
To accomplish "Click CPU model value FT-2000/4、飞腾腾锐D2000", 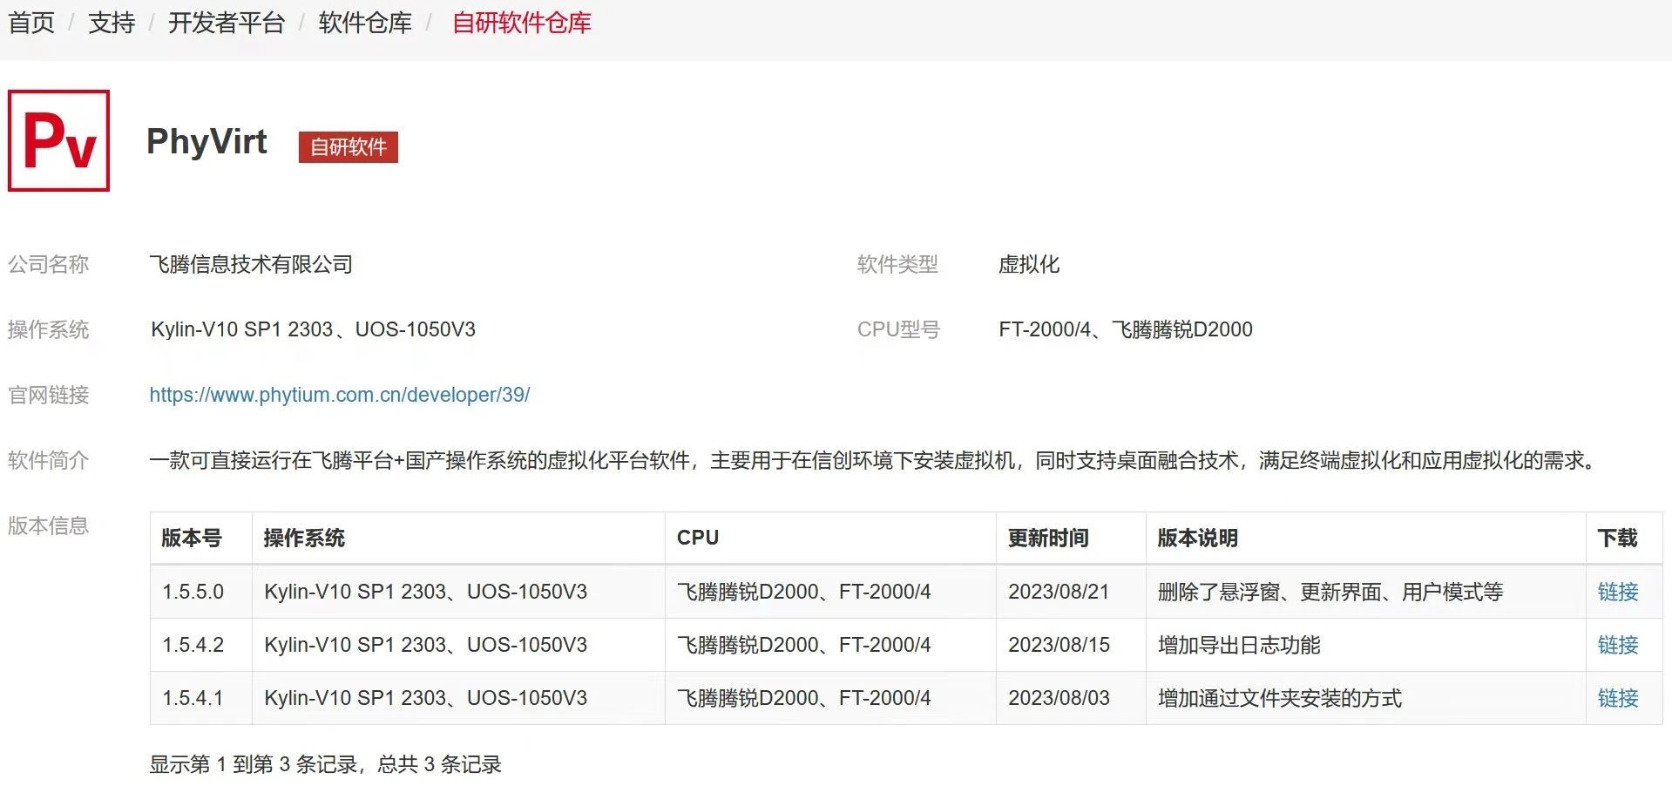I will coord(1126,329).
